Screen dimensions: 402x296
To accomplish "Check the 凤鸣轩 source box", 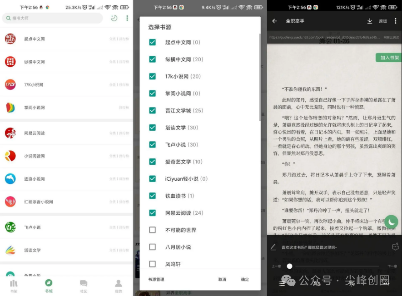I will coord(152,264).
